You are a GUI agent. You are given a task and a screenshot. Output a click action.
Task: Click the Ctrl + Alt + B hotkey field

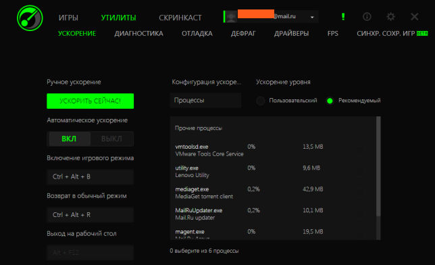coord(90,177)
